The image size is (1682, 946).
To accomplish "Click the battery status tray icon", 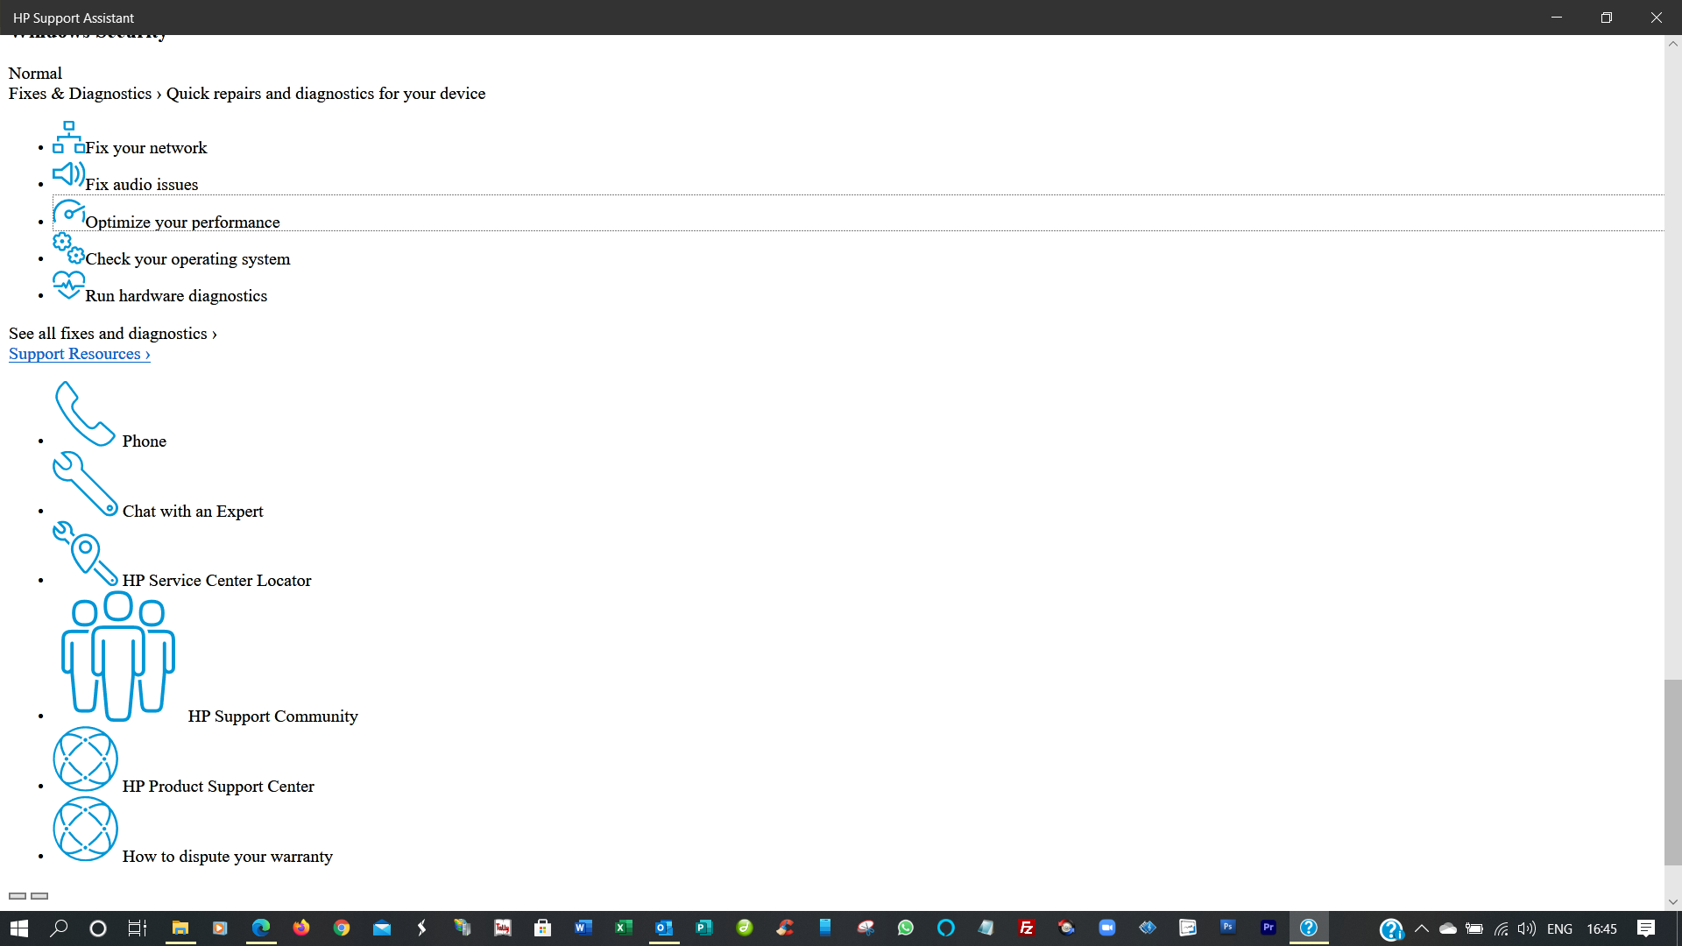I will [x=1474, y=928].
